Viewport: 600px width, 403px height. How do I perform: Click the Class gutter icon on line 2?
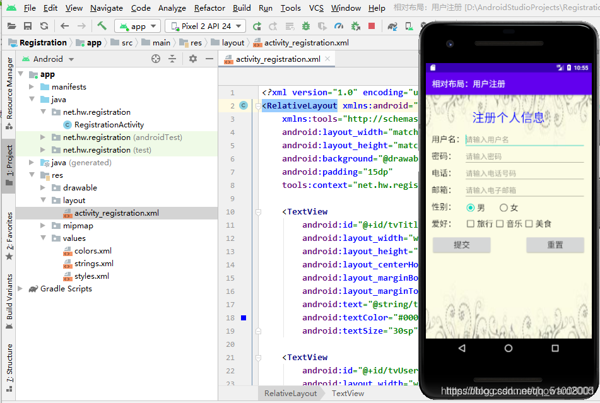pos(244,105)
